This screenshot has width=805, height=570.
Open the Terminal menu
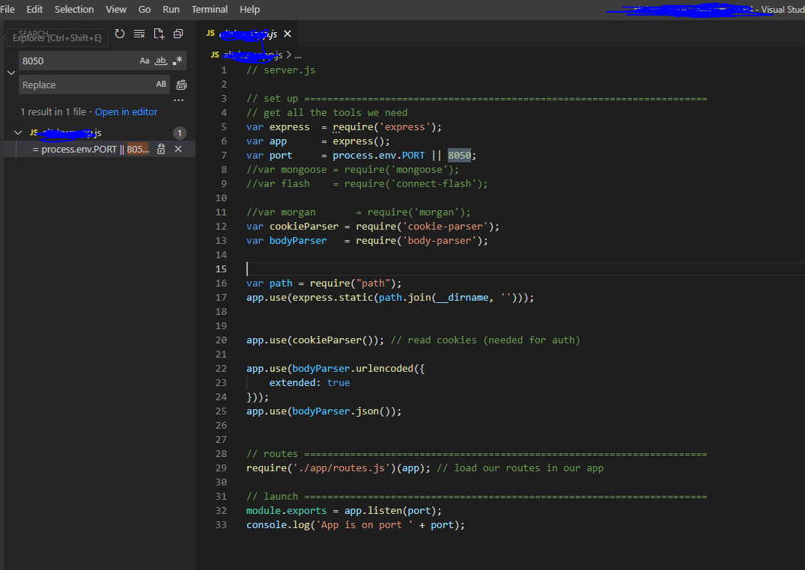(x=210, y=9)
